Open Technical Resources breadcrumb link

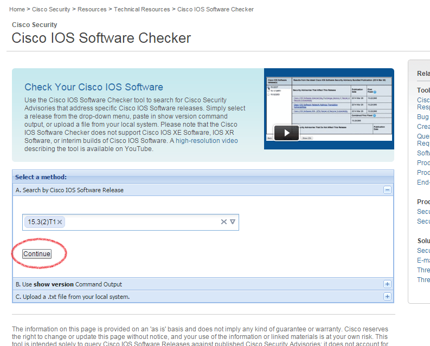point(142,9)
